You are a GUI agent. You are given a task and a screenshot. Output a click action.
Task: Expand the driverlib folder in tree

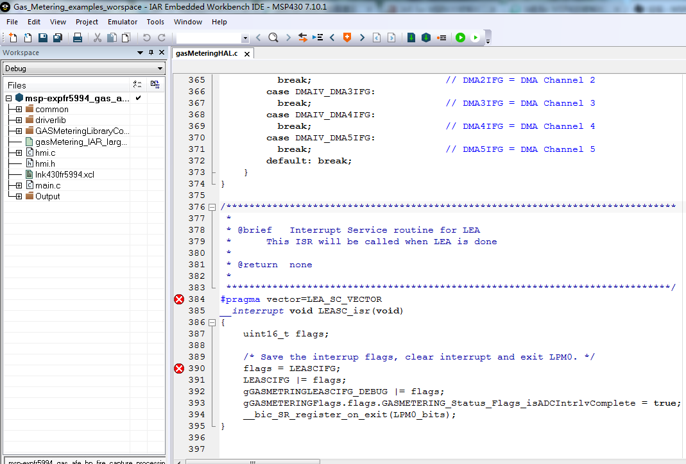tap(19, 120)
